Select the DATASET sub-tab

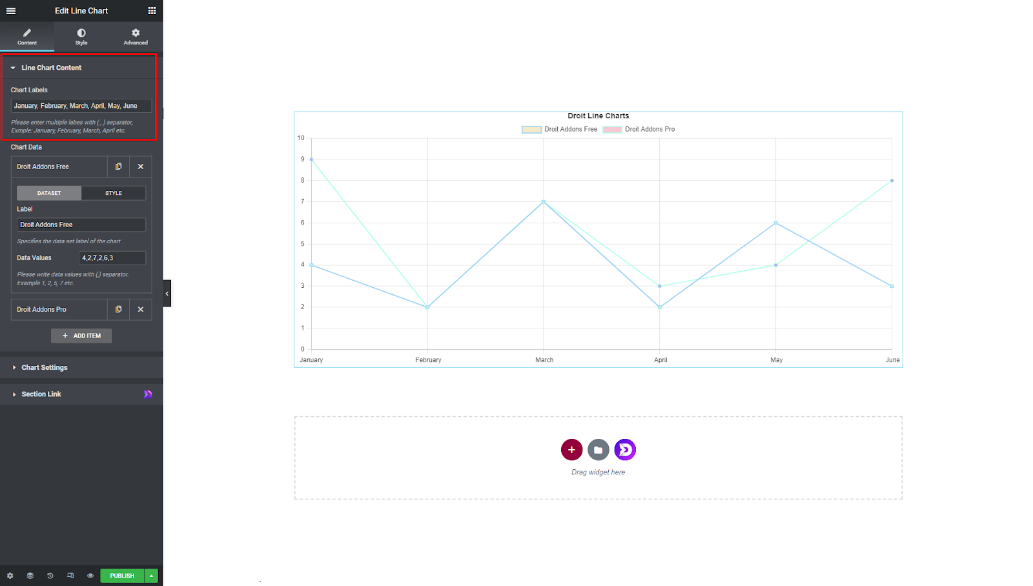point(49,193)
